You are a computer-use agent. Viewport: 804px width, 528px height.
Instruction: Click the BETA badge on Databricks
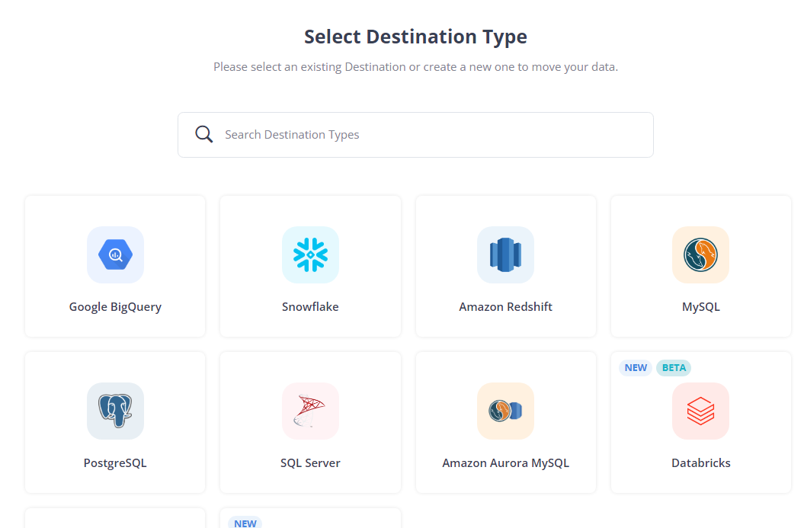pyautogui.click(x=673, y=367)
